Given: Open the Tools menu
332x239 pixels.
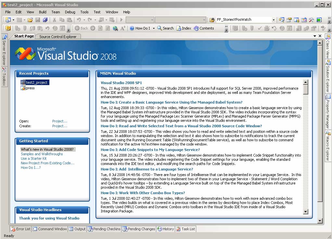Looking at the screenshot, I should pyautogui.click(x=84, y=12).
